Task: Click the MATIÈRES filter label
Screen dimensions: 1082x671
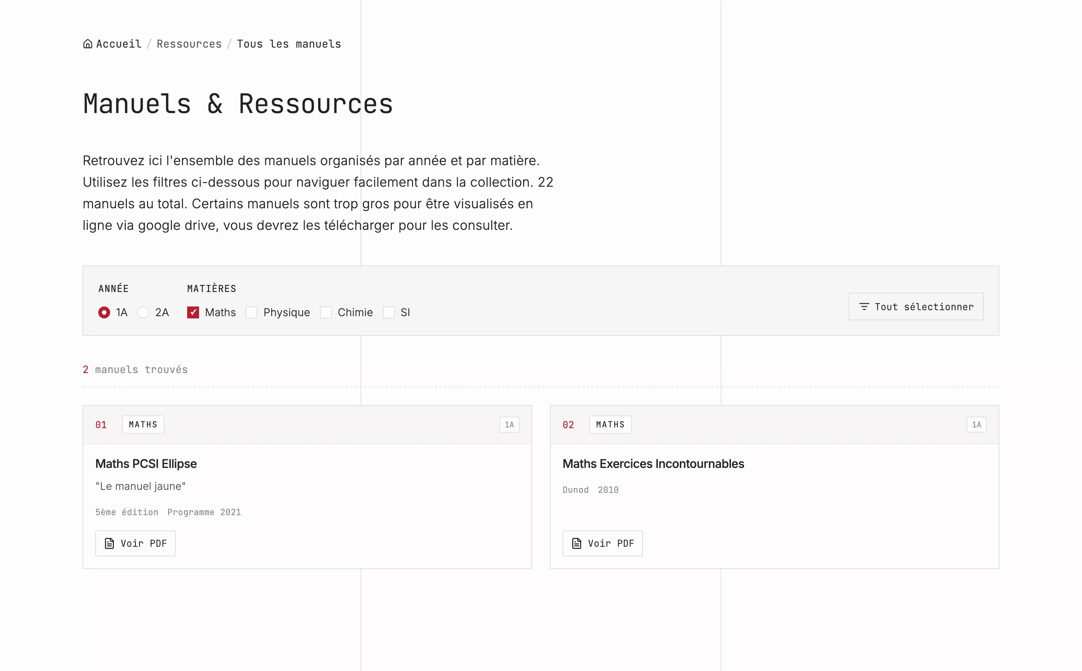Action: (x=212, y=289)
